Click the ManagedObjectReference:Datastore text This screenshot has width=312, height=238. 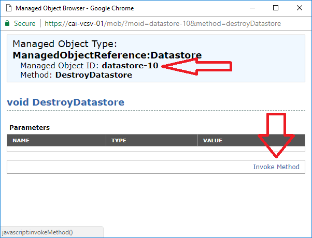[107, 55]
